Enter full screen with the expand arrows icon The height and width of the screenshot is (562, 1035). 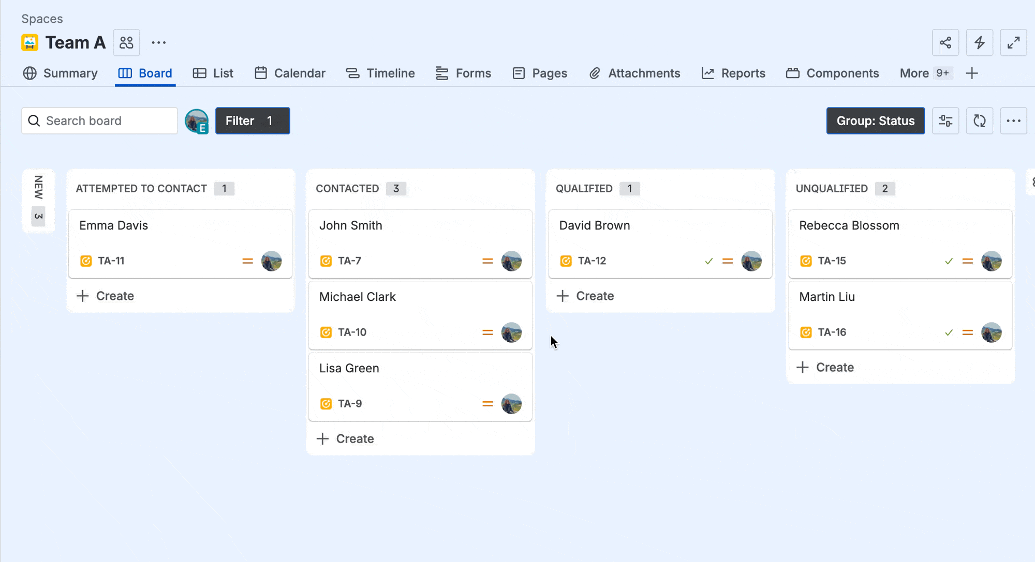1013,42
